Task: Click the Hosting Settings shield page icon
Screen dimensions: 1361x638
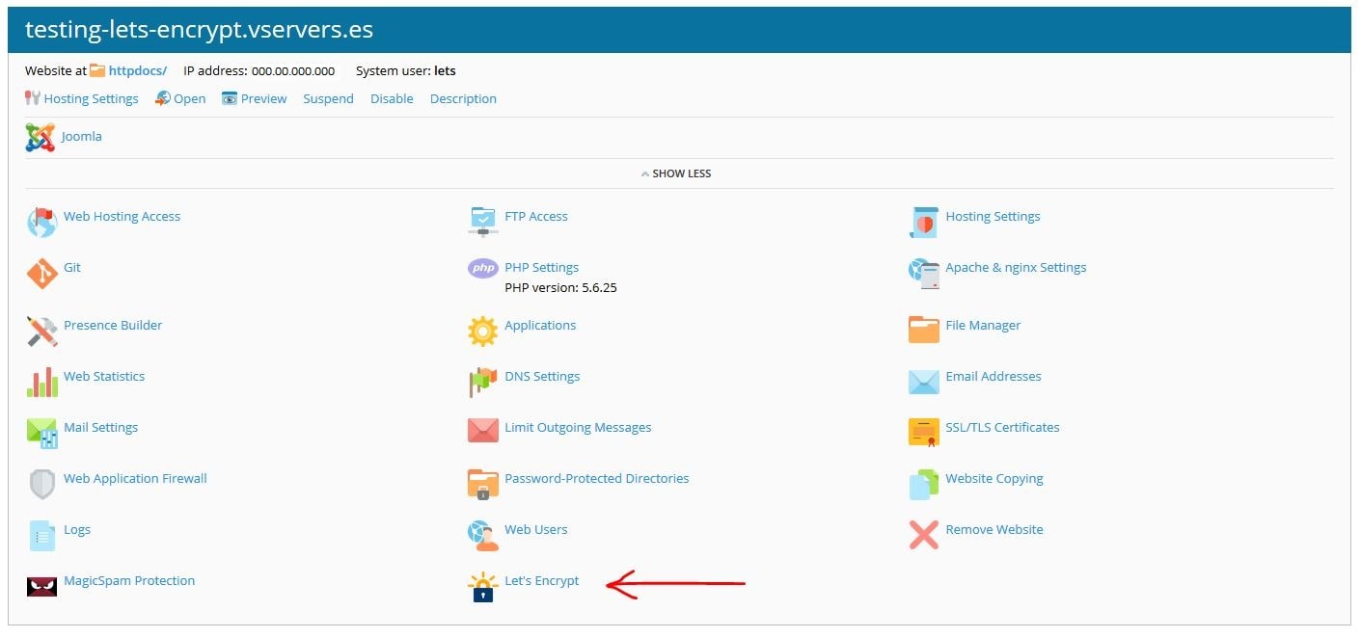Action: [924, 222]
